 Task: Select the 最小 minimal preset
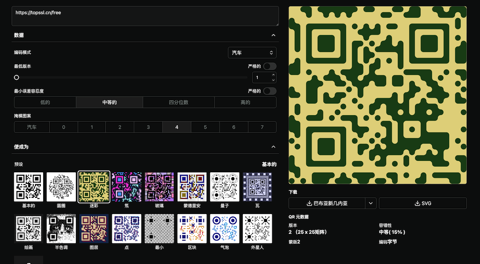pyautogui.click(x=159, y=228)
